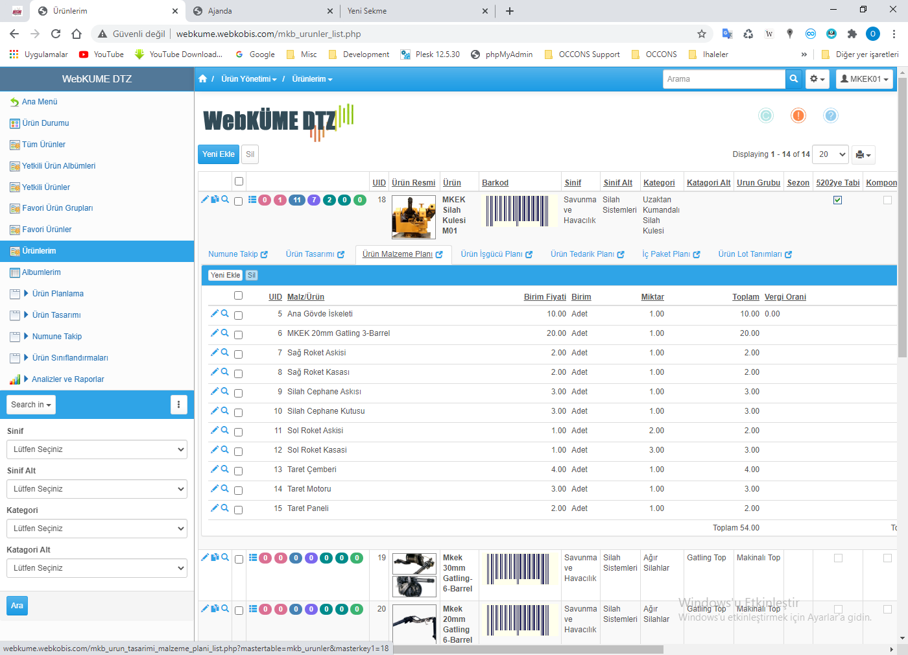
Task: Open Albumlerim in sidebar
Action: coord(42,272)
